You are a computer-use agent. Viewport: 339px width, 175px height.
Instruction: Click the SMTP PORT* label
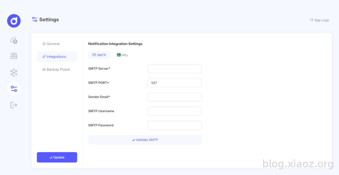99,83
